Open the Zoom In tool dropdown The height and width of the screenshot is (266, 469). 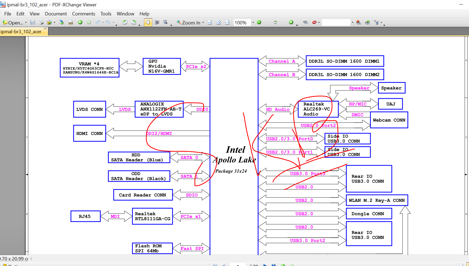click(203, 23)
